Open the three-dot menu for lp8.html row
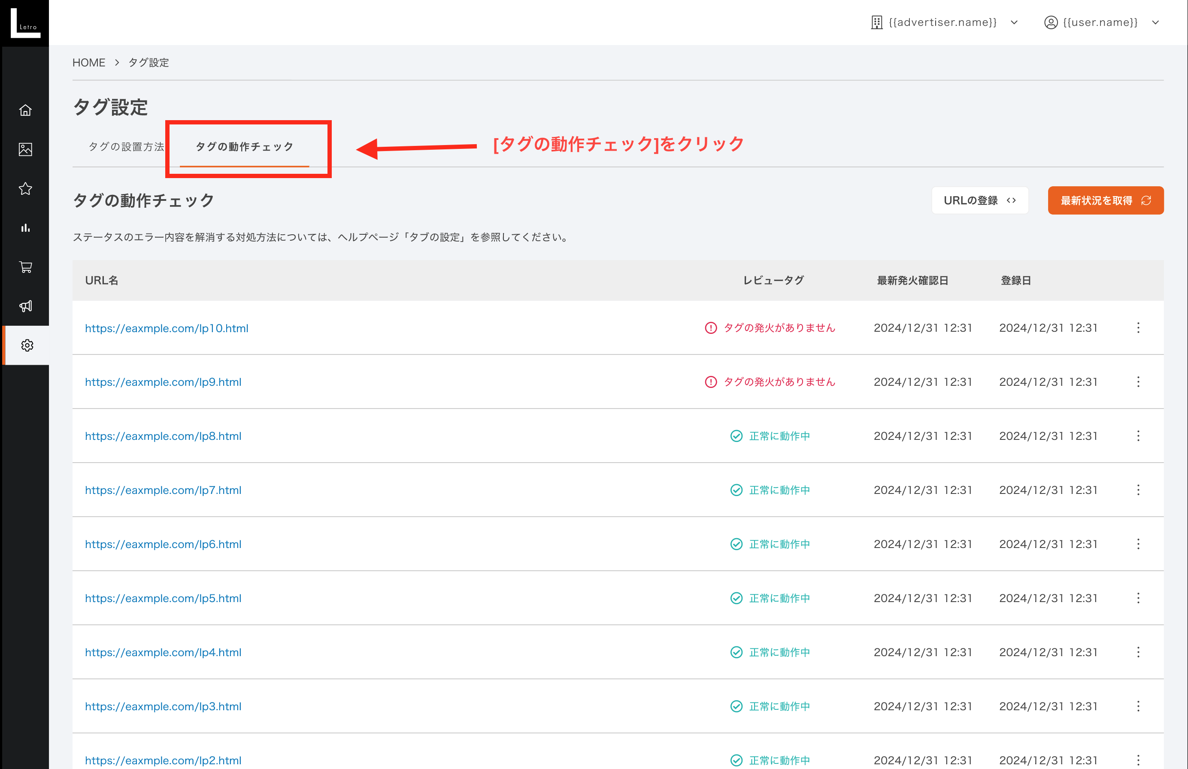Image resolution: width=1188 pixels, height=769 pixels. tap(1138, 436)
